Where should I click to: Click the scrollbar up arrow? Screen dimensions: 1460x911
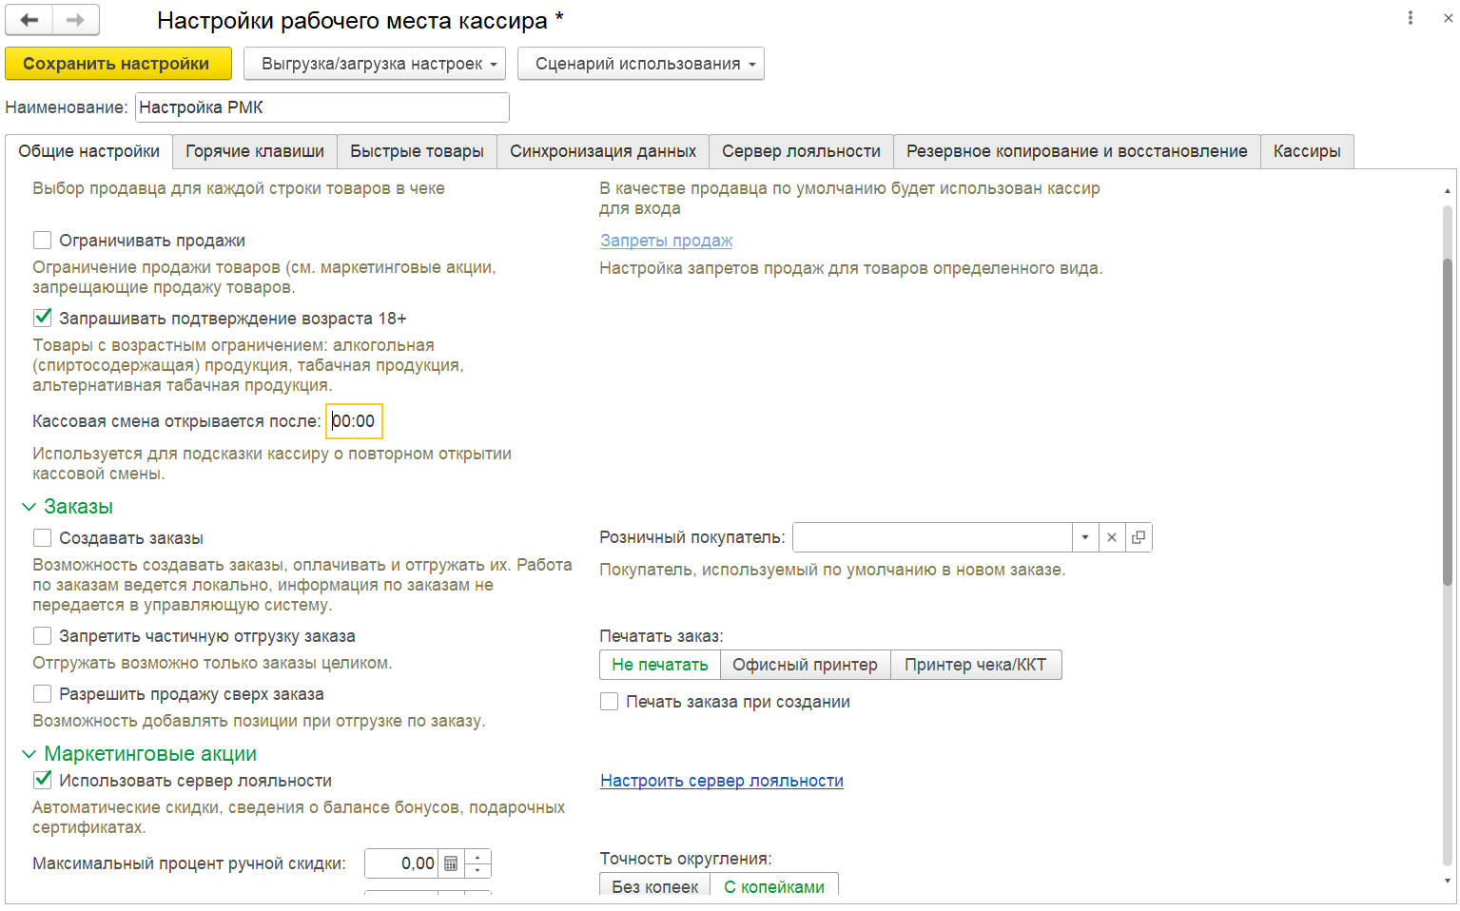(1448, 191)
